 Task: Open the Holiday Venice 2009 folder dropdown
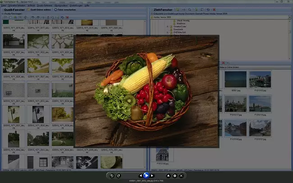[289, 18]
